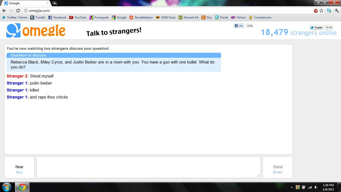Image resolution: width=341 pixels, height=192 pixels.
Task: Click the chat message input field
Action: click(148, 167)
